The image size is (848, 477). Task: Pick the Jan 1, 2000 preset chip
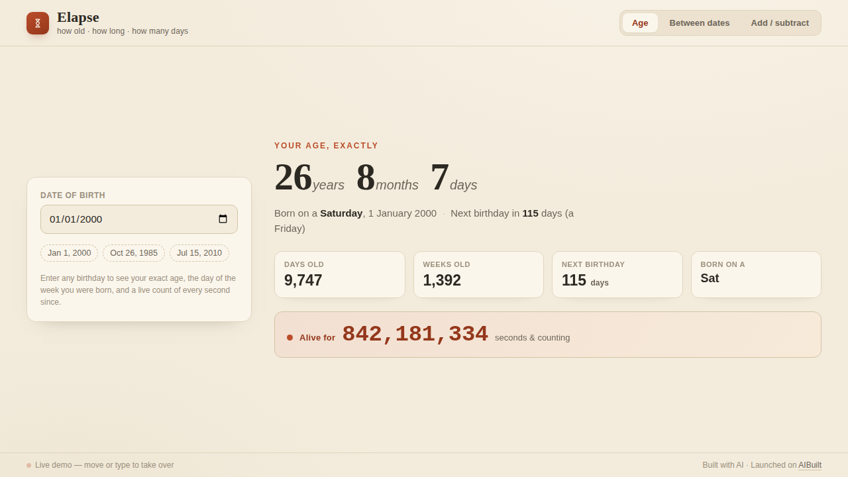[70, 253]
